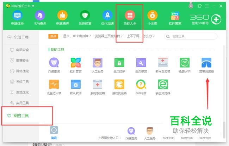Open the skin (shirt) icon in title bar
The width and height of the screenshot is (229, 146).
click(x=199, y=6)
